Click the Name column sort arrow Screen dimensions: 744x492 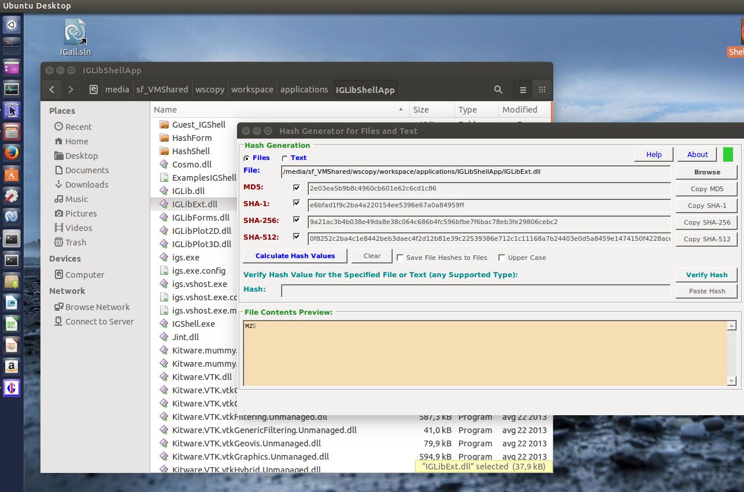point(400,109)
